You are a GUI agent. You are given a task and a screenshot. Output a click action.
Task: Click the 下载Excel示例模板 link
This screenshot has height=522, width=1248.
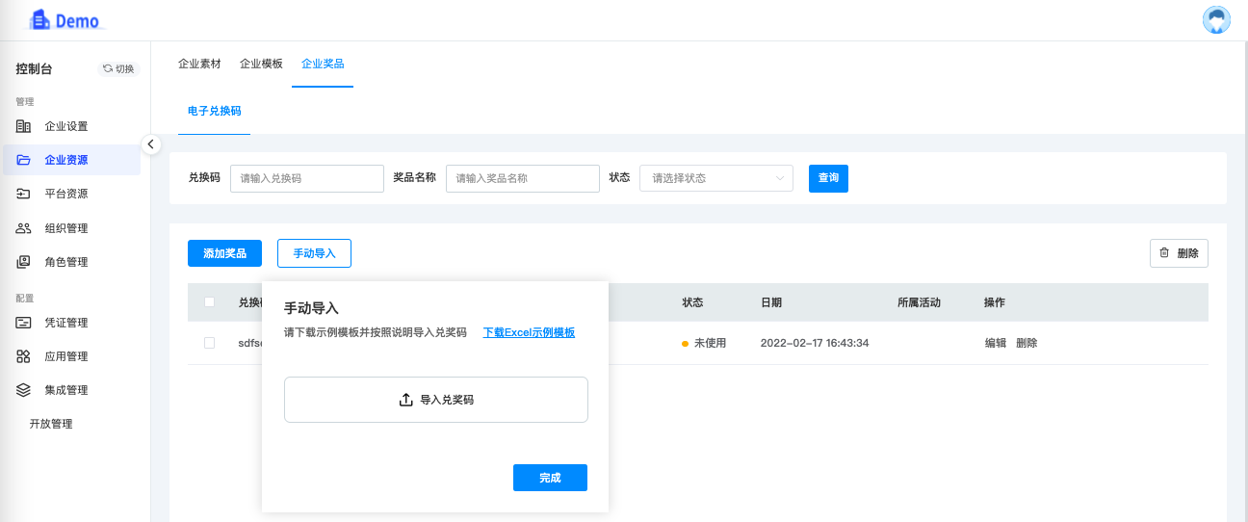[529, 332]
